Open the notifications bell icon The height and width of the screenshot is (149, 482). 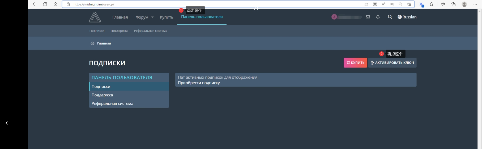click(x=378, y=17)
